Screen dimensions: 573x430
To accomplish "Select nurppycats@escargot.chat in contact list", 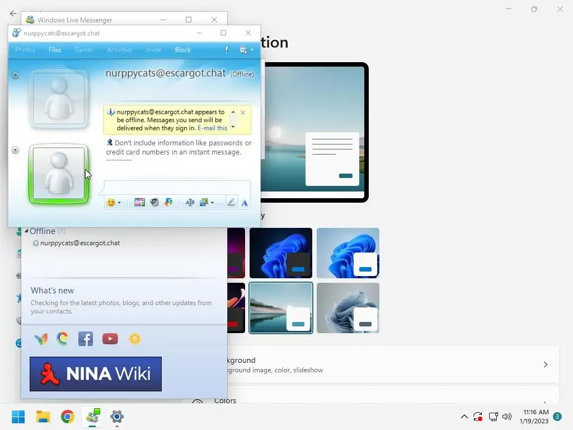I will click(x=80, y=243).
